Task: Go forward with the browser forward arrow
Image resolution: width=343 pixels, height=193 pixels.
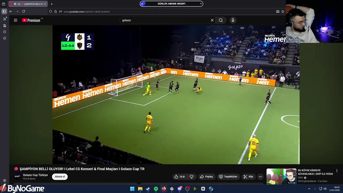Action: [17, 12]
